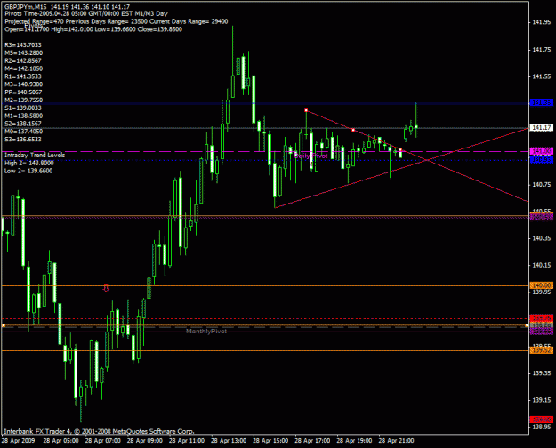The width and height of the screenshot is (556, 448).
Task: Click the 28 Apr 19:00 time label
Action: pos(354,441)
